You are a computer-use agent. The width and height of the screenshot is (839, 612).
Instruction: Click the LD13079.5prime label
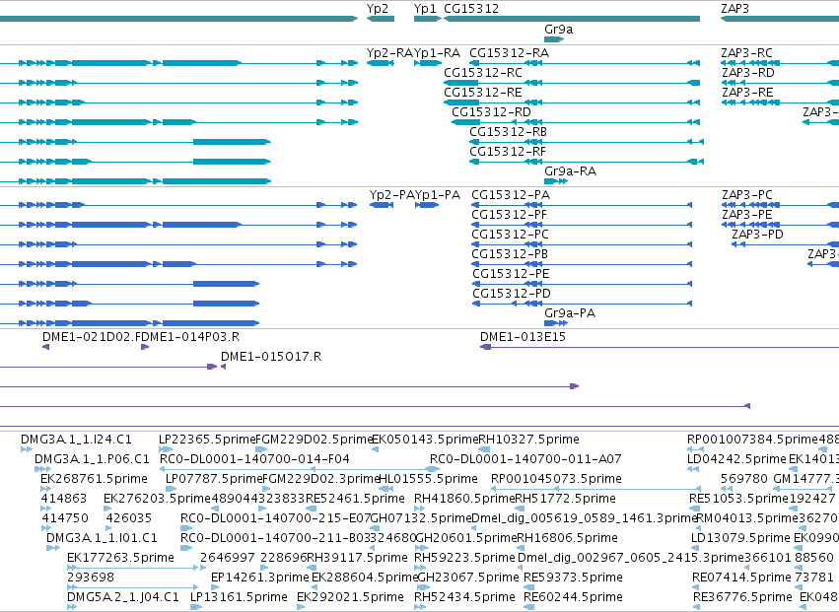[x=740, y=538]
